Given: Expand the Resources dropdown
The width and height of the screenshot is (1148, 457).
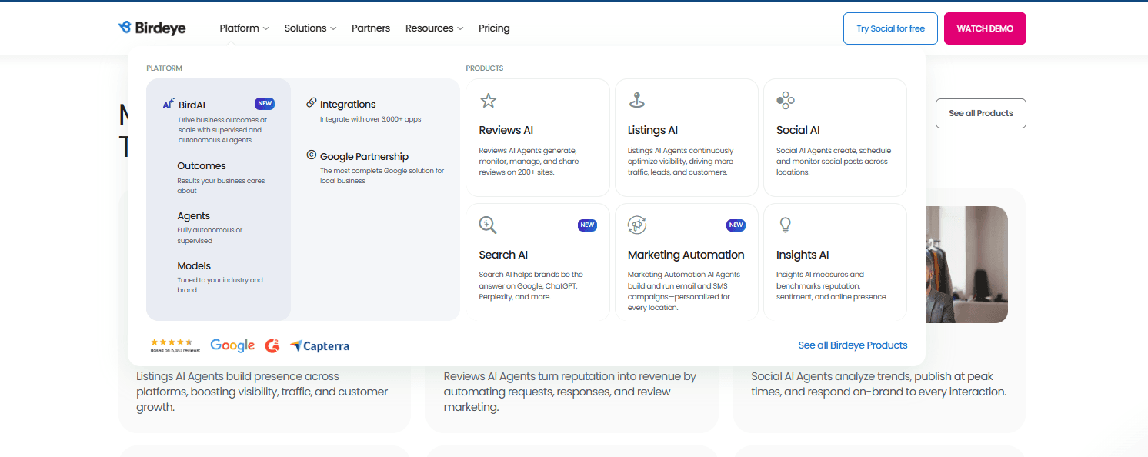Looking at the screenshot, I should 434,28.
